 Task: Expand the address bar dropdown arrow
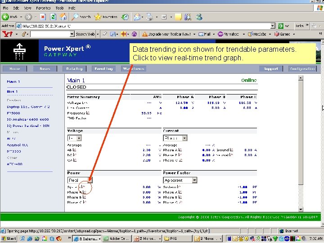coord(273,26)
